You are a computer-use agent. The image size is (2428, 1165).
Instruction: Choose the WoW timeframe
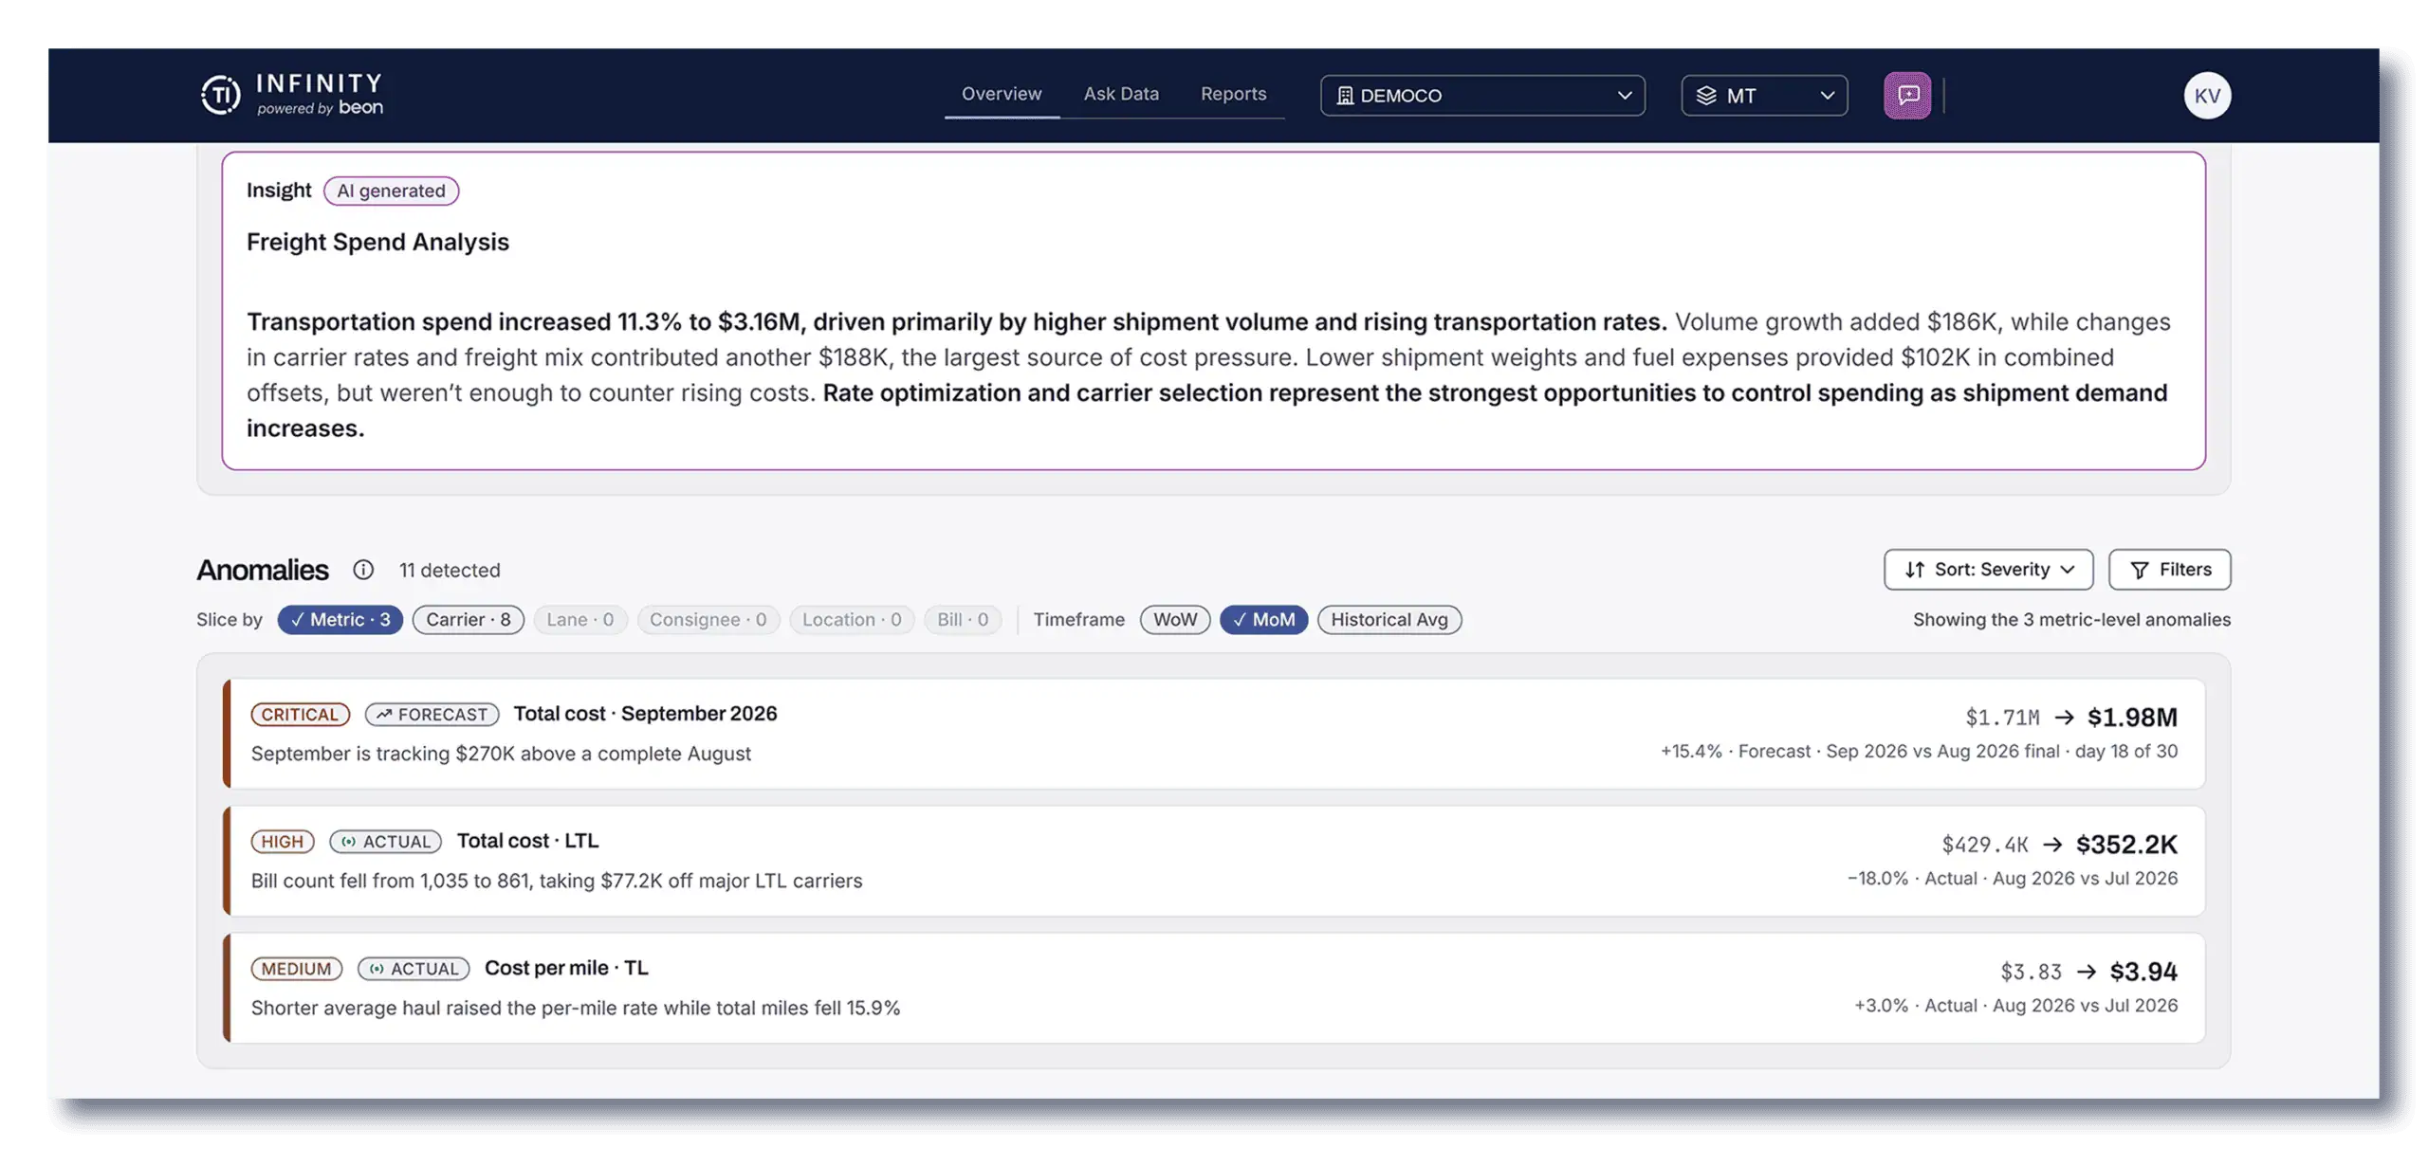tap(1174, 619)
